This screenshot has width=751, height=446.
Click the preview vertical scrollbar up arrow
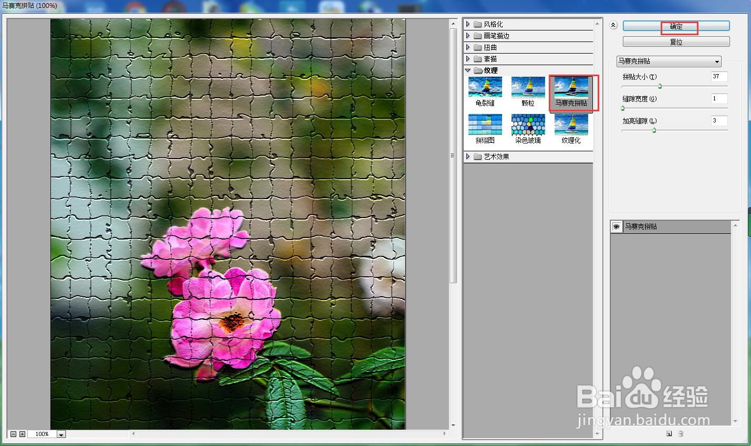point(454,24)
